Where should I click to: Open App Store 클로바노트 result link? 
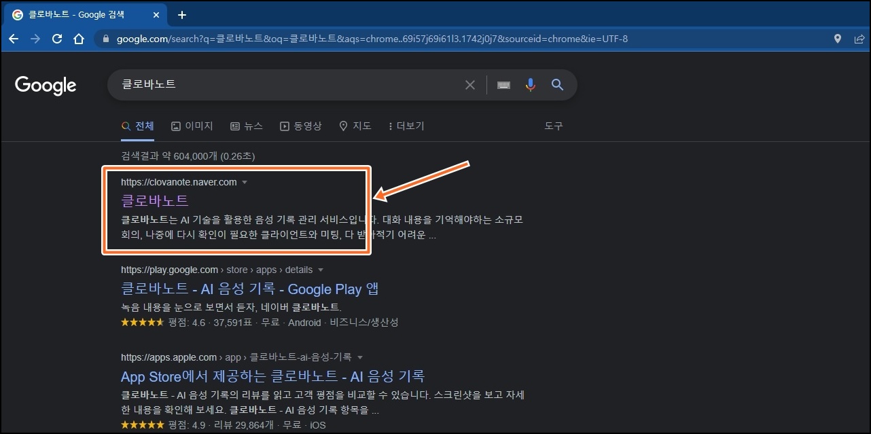(272, 376)
